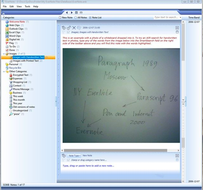Delete the note with the X icon
This screenshot has width=203, height=190.
coord(74,28)
